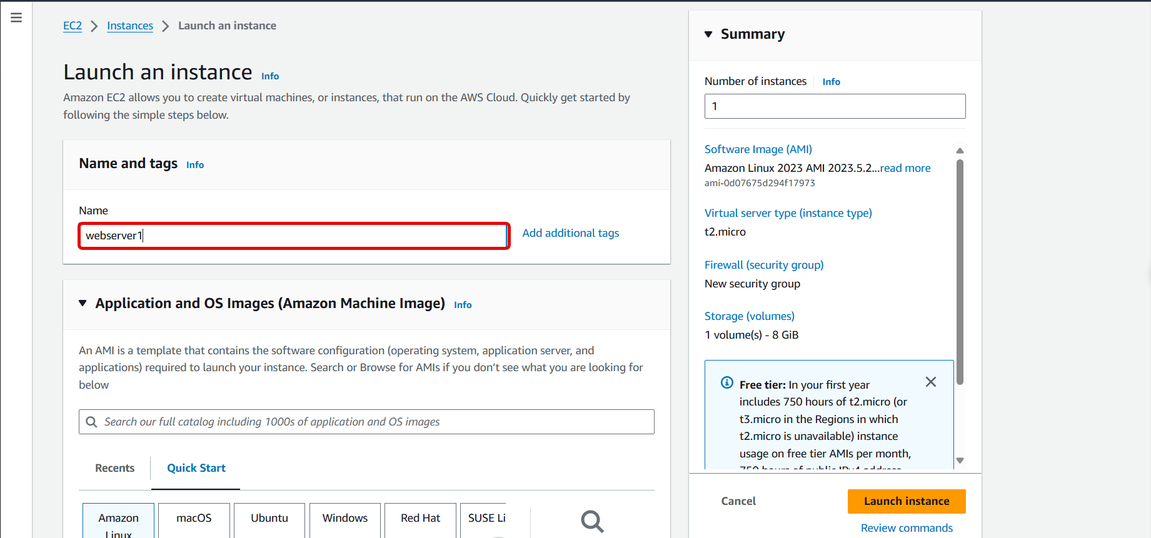The height and width of the screenshot is (538, 1151).
Task: Choose the Windows AMI tile
Action: pyautogui.click(x=344, y=519)
